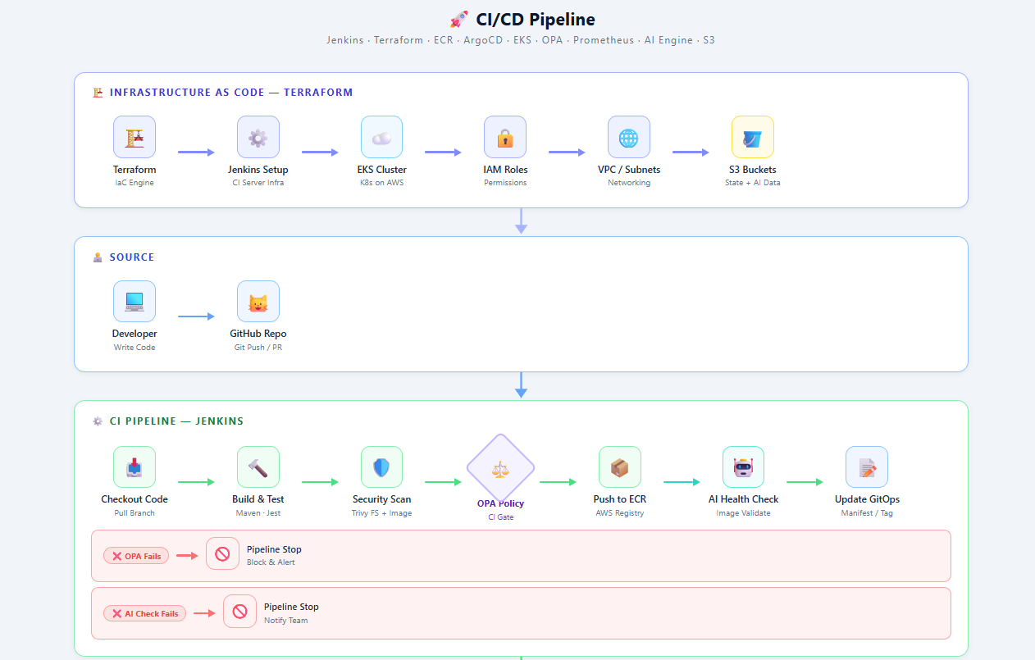Click the rocket icon in the title
The height and width of the screenshot is (660, 1035).
(x=458, y=20)
